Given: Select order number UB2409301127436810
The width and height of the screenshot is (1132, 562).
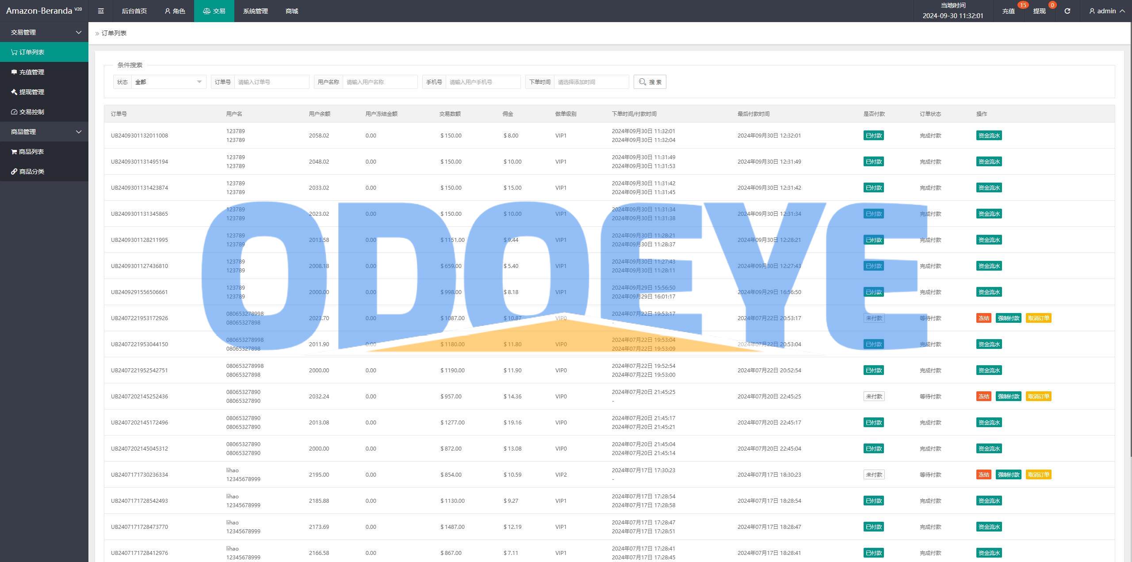Looking at the screenshot, I should point(139,266).
